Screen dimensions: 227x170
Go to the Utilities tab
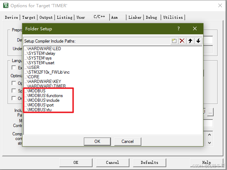(x=173, y=17)
